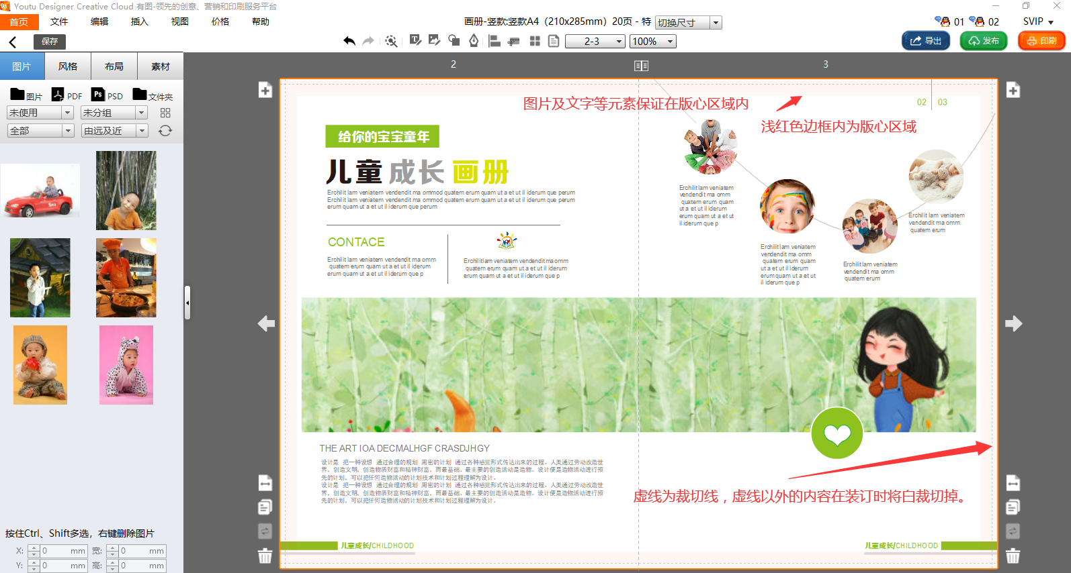Go to the next spread arrow
Image resolution: width=1071 pixels, height=573 pixels.
coord(1013,324)
